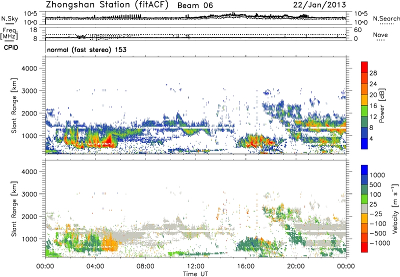Click the power scale value '4'
Screen dimensions: 400x277
click(371, 138)
